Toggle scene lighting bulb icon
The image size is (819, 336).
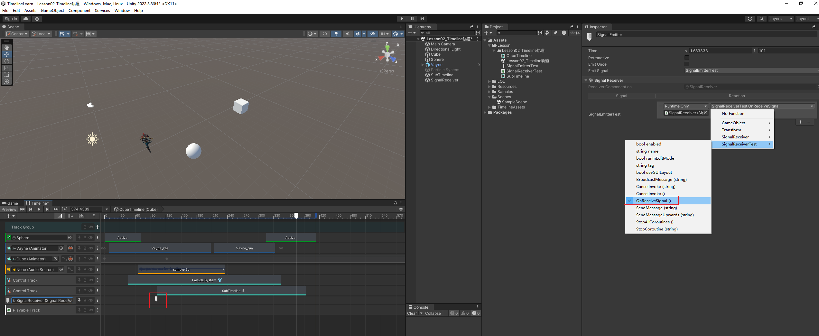(x=336, y=34)
